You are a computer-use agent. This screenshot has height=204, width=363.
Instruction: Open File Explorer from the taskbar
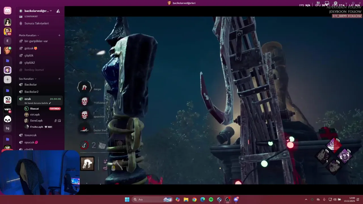coord(186,199)
